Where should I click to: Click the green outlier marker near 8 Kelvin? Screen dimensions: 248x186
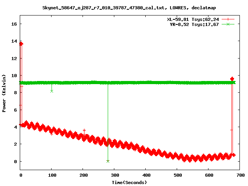(52, 91)
